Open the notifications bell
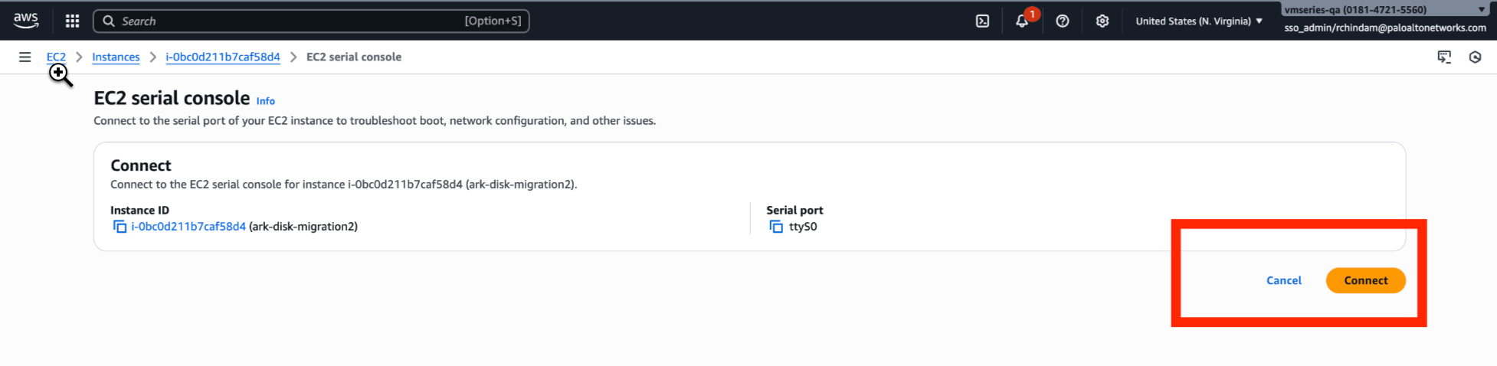Screen dimensions: 1497x366 point(1022,21)
